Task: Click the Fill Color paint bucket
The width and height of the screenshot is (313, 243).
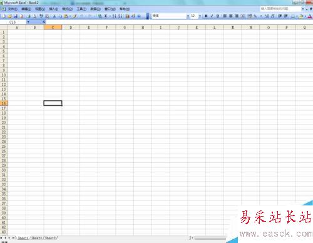Action: point(301,16)
